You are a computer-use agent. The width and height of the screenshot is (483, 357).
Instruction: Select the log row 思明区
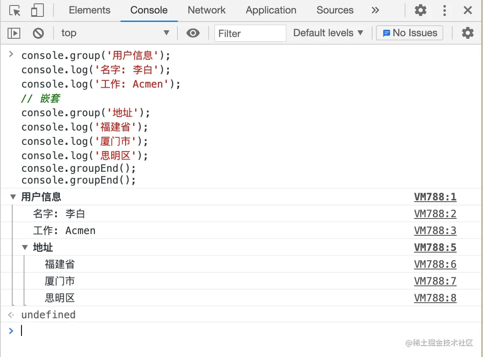click(241, 298)
